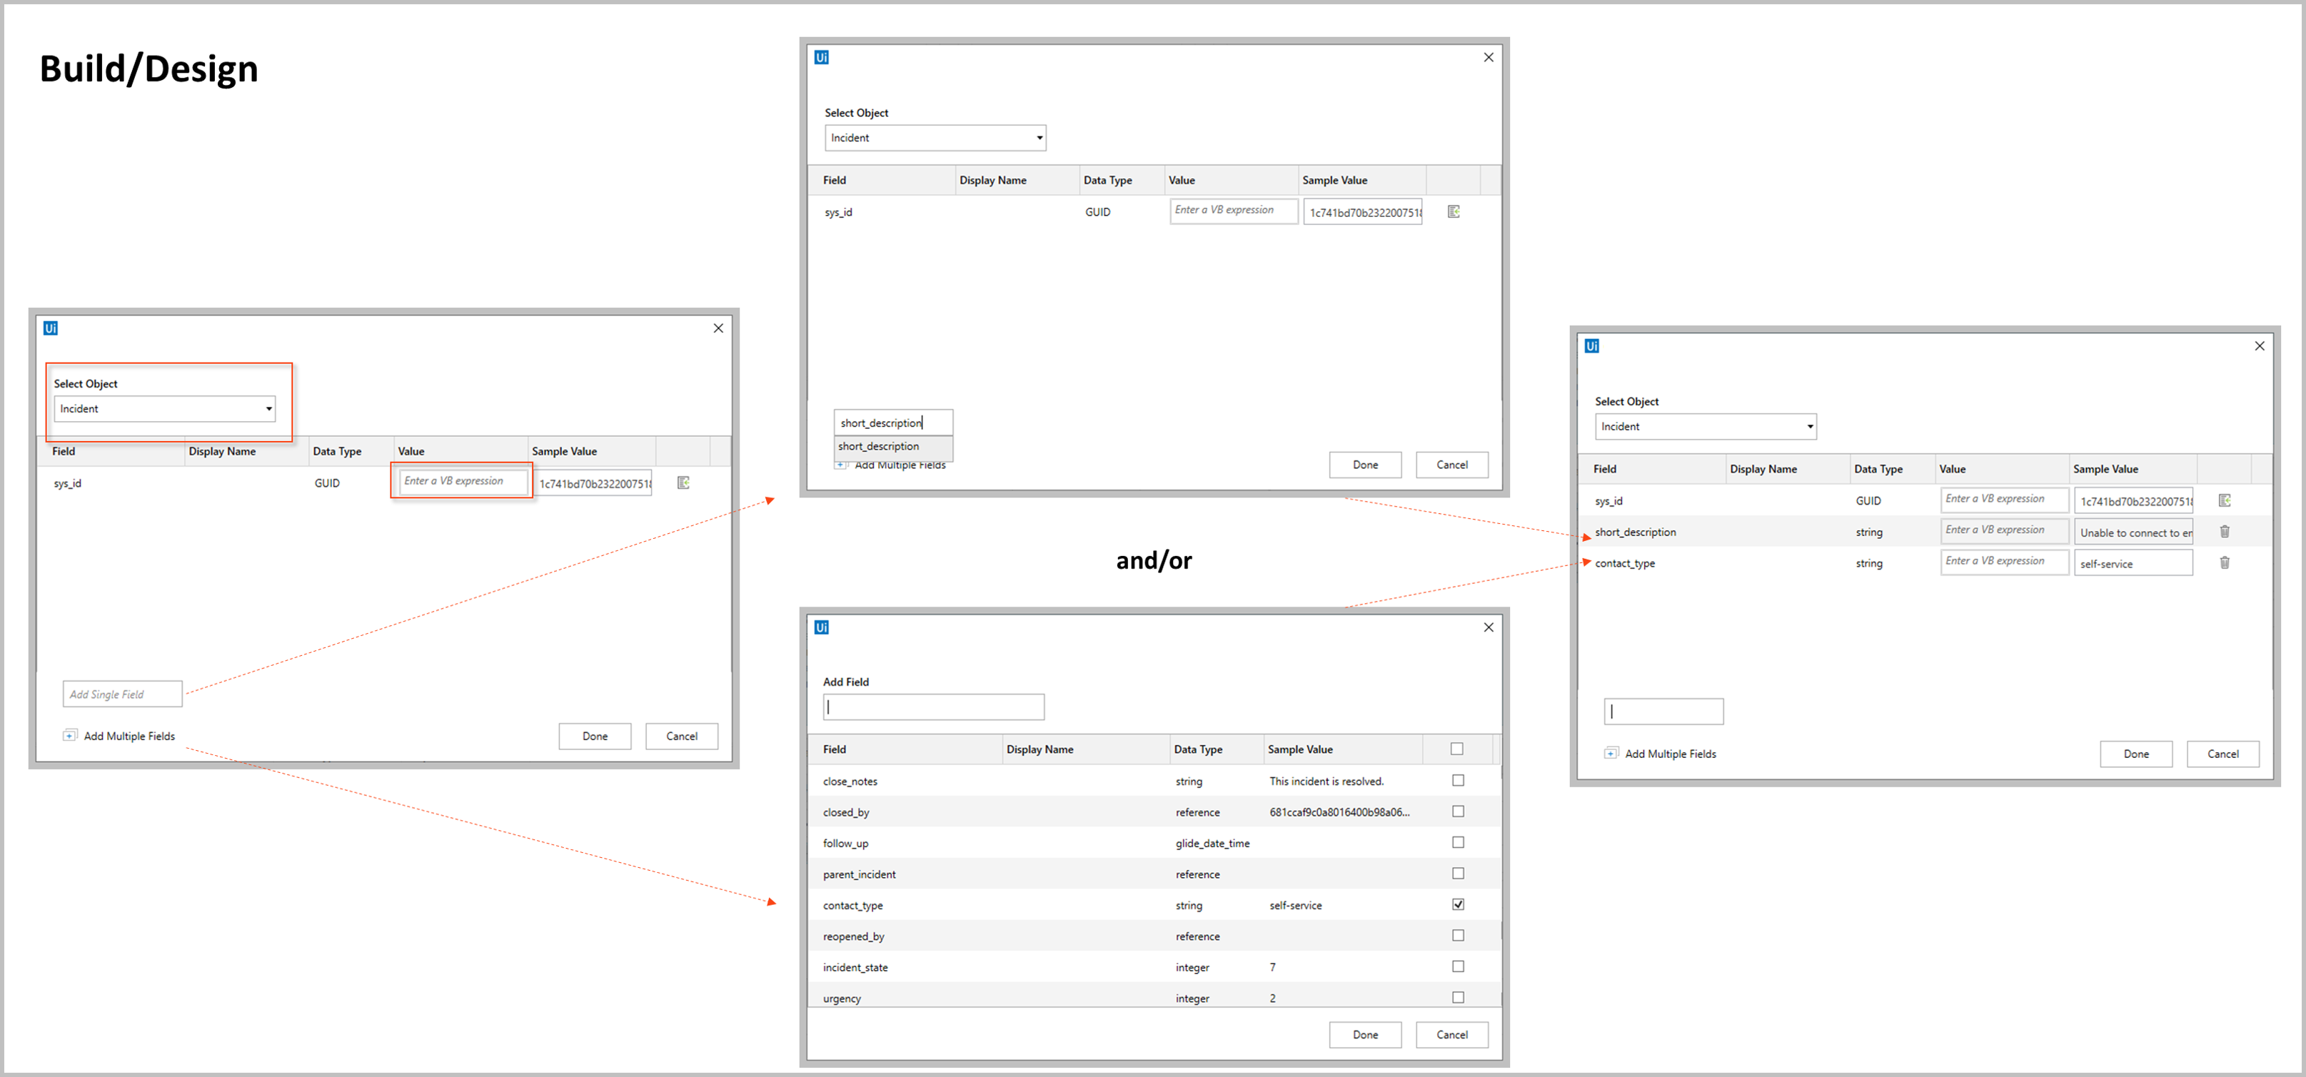This screenshot has width=2306, height=1077.
Task: Click Done in the Add Field dialog
Action: tap(1366, 1035)
